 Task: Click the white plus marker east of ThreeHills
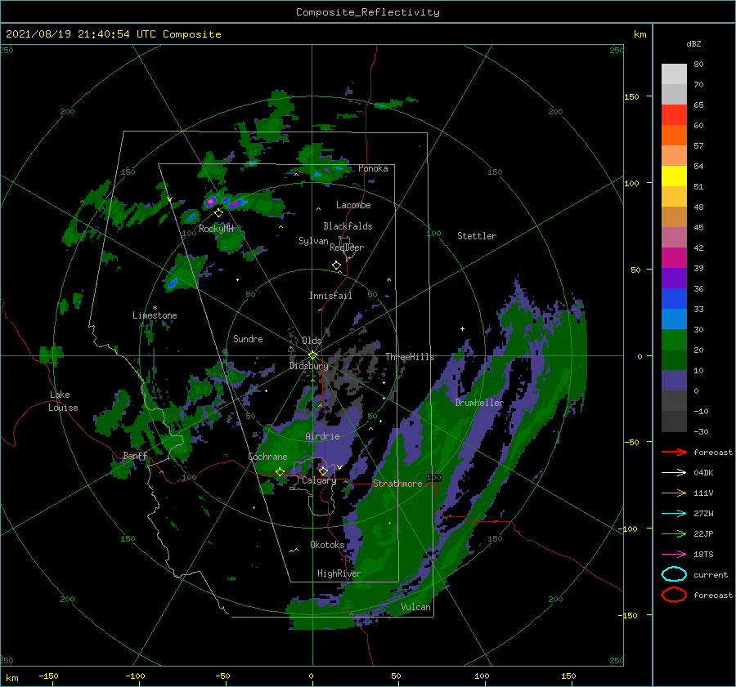[462, 328]
